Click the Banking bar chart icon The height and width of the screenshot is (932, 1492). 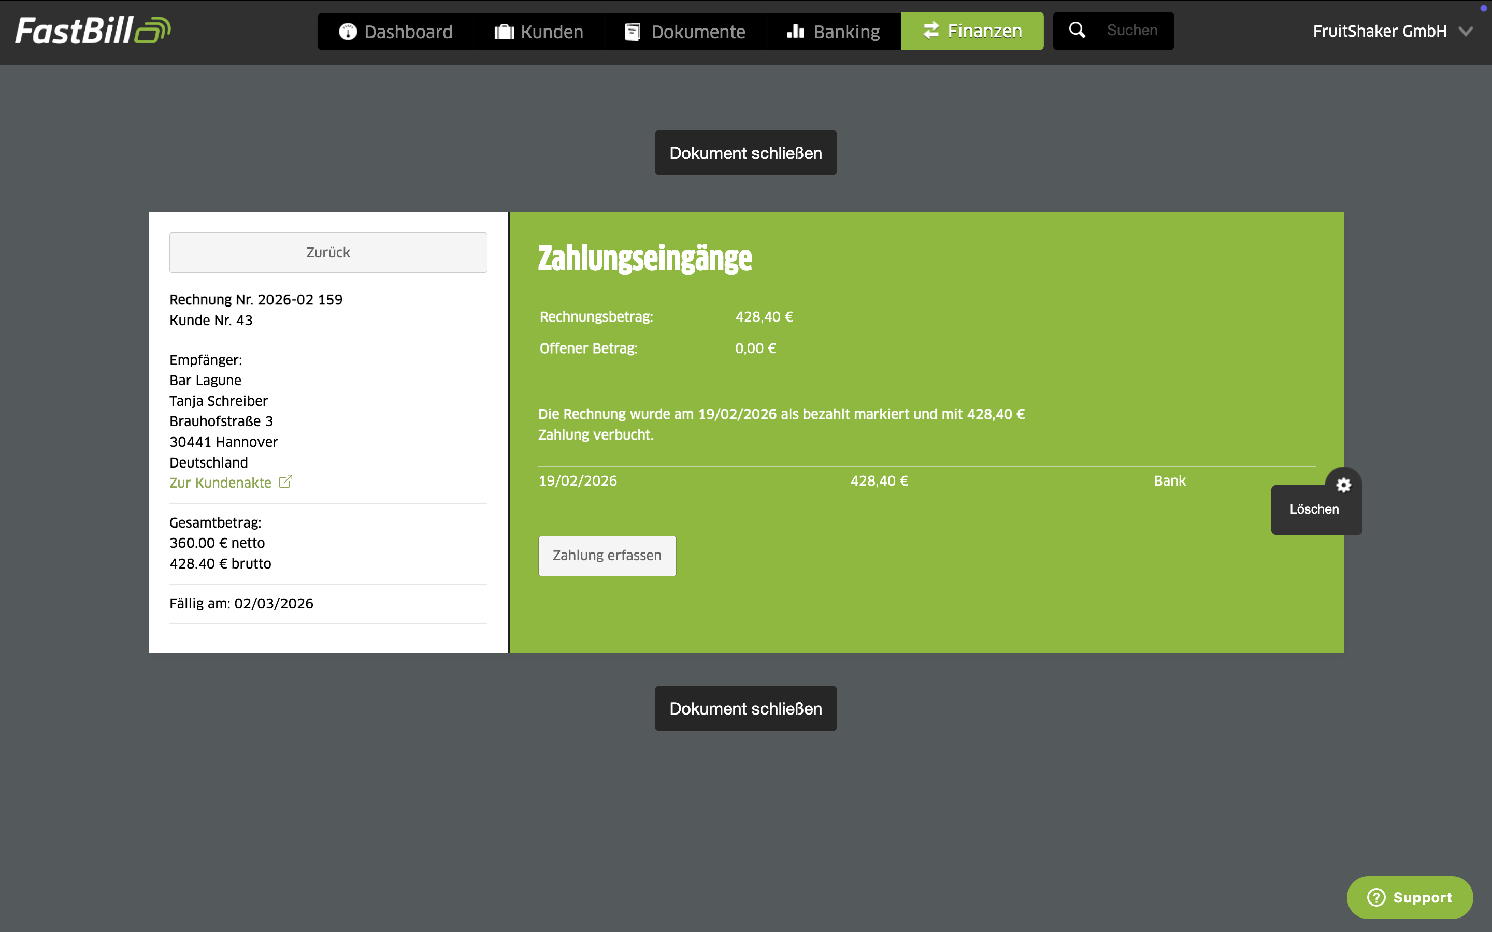pos(795,32)
